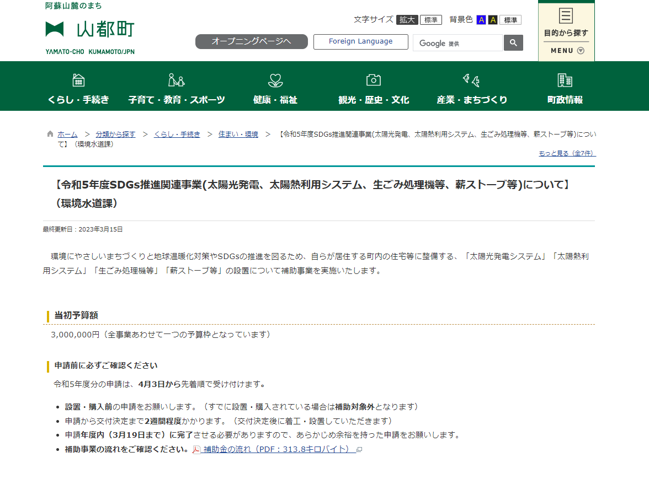Go to the オープニングページへ button
This screenshot has height=495, width=649.
[251, 42]
